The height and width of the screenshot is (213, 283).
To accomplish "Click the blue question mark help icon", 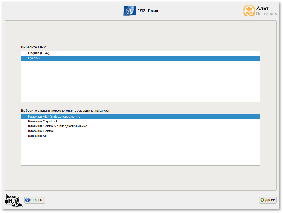I will click(27, 200).
